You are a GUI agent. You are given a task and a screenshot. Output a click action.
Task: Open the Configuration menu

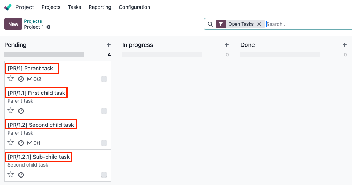(134, 7)
